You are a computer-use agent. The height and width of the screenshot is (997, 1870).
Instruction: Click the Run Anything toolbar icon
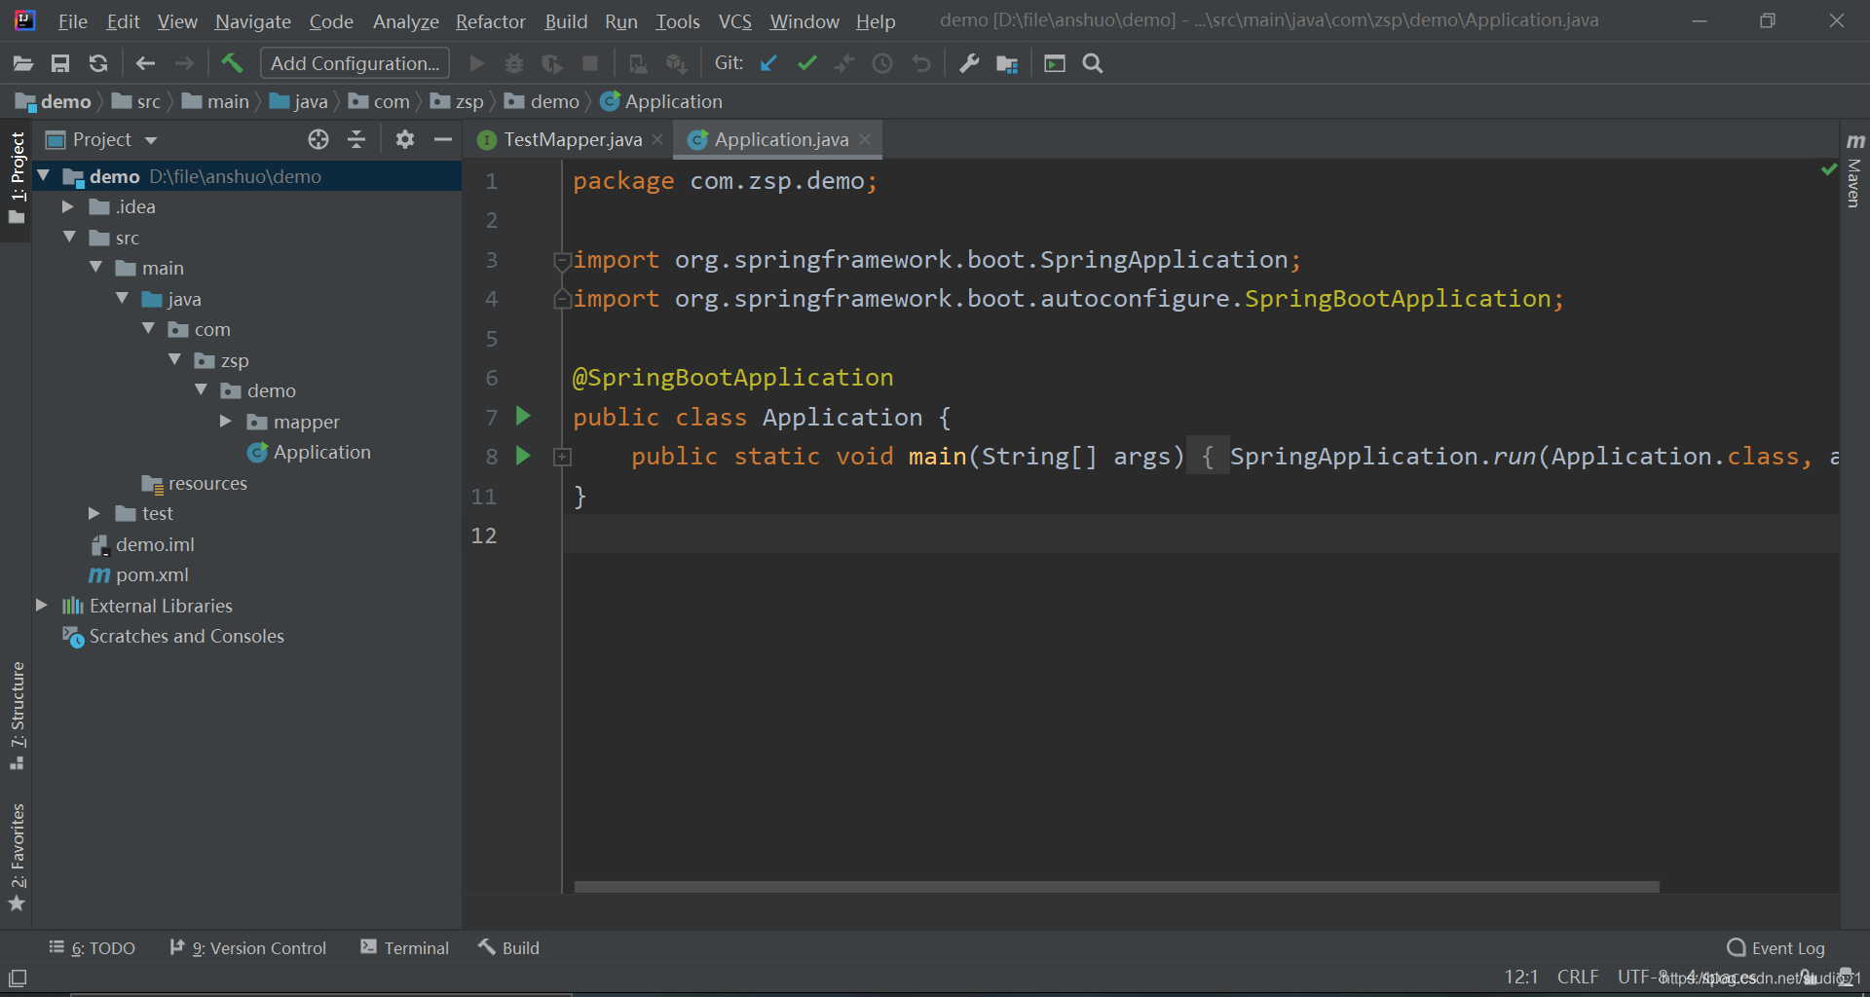1055,63
